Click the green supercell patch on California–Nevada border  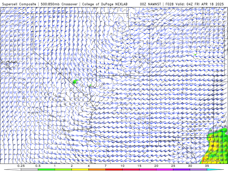pyautogui.click(x=75, y=82)
